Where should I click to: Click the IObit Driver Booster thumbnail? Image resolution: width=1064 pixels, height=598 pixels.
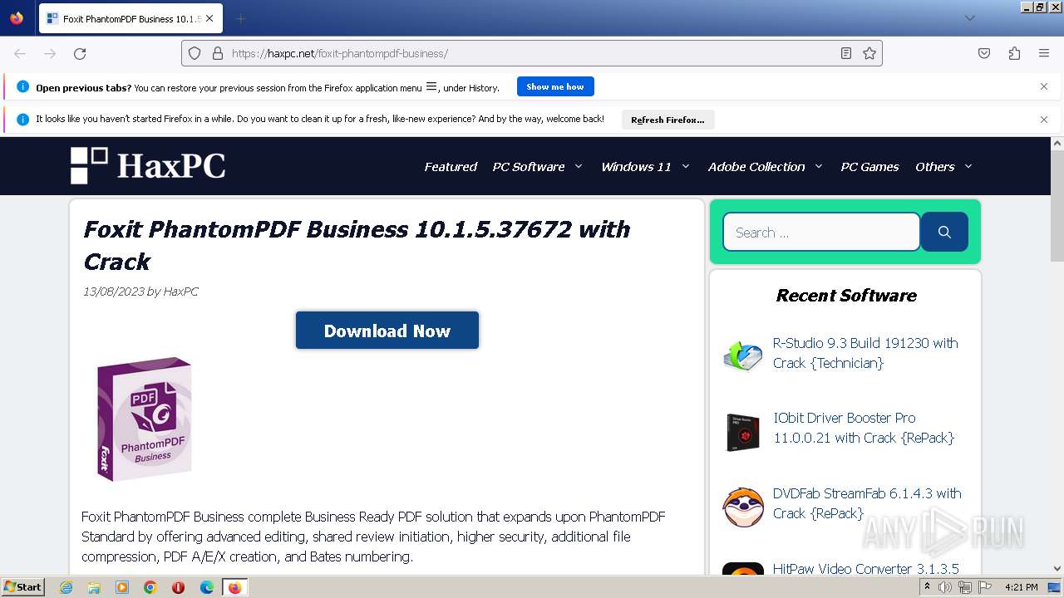pos(743,432)
